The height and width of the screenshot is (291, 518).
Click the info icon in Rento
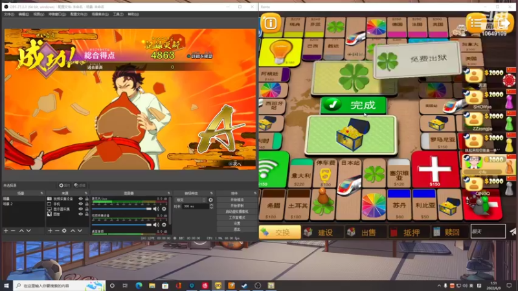[271, 23]
